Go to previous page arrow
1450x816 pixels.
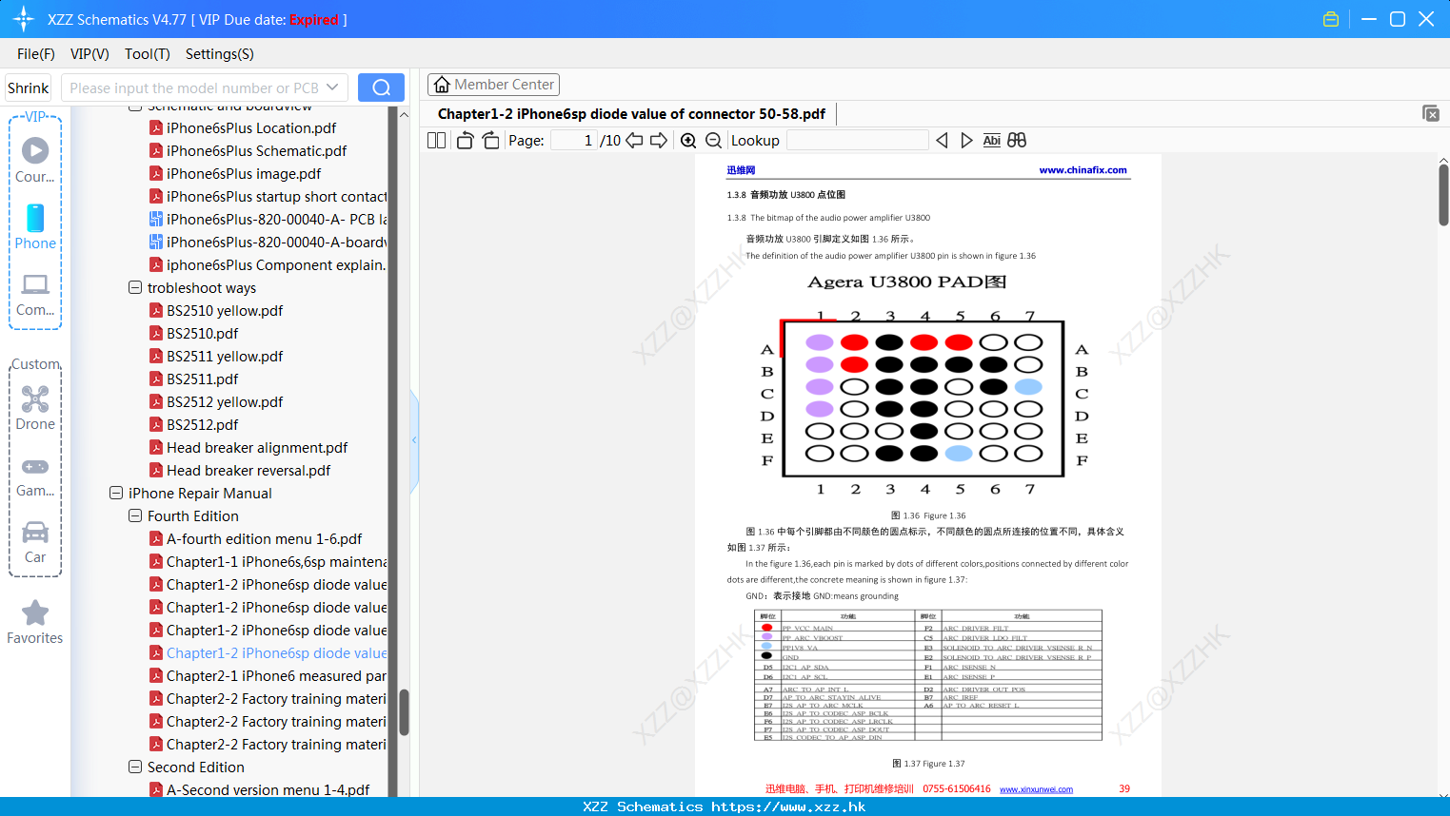click(x=634, y=141)
